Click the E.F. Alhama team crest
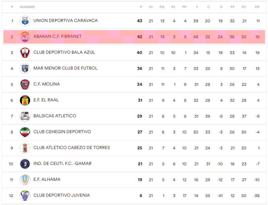This screenshot has width=268, height=205. point(25,180)
